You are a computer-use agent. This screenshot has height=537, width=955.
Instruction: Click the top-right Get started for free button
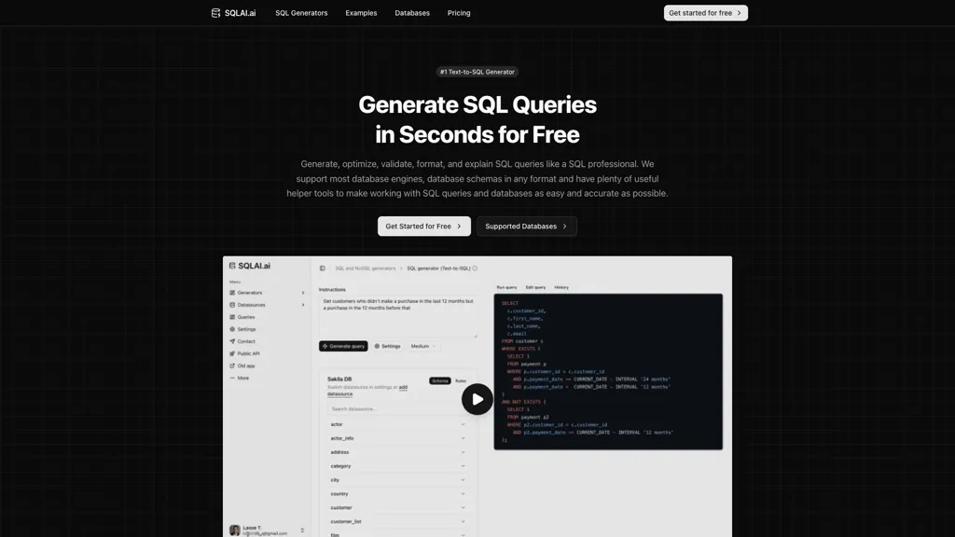705,13
